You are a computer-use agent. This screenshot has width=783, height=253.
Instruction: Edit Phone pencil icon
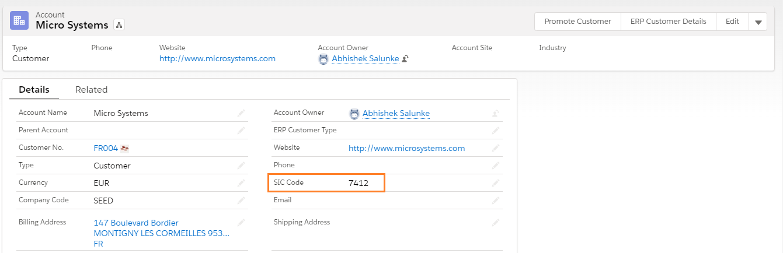click(x=496, y=166)
